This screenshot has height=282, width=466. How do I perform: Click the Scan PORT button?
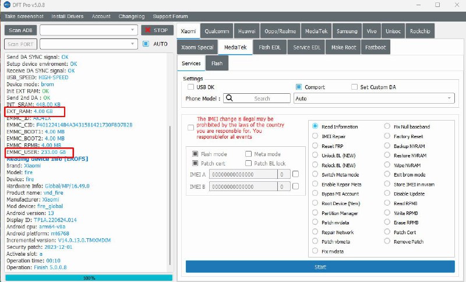point(20,44)
